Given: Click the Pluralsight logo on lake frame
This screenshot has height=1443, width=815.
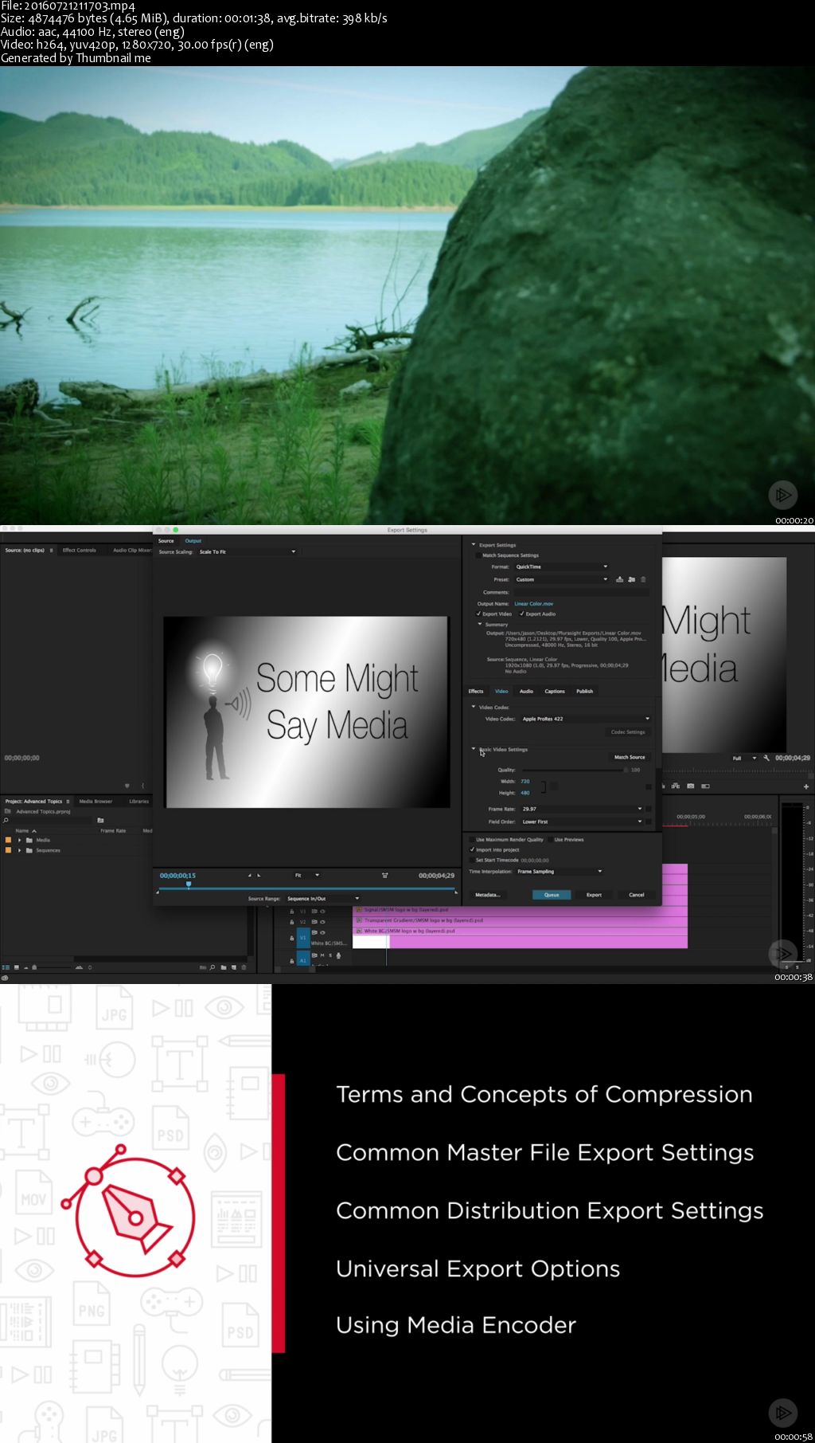Looking at the screenshot, I should point(782,495).
